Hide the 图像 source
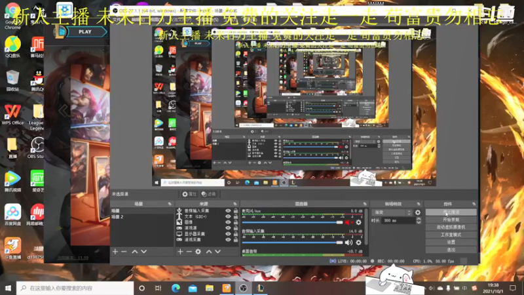The width and height of the screenshot is (524, 295). 228,222
